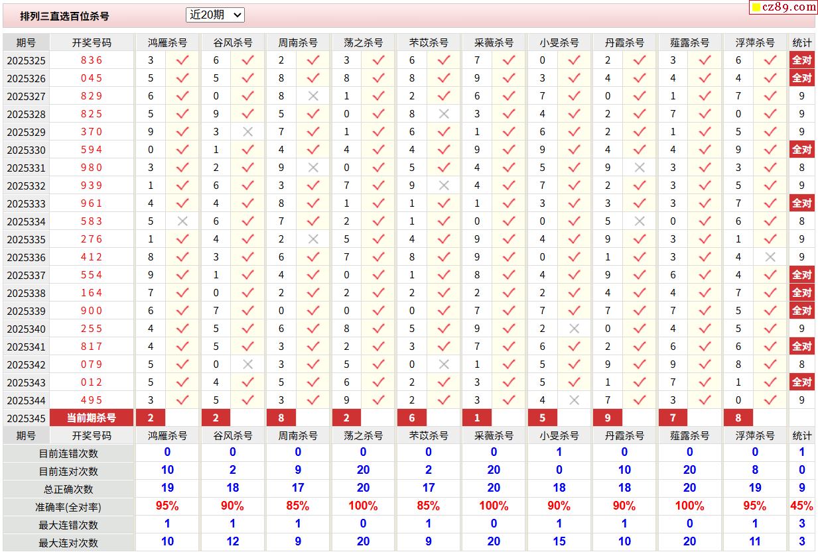The image size is (818, 554).
Task: Click the X mark for 丹霞杀号 in row 2025334
Action: (x=640, y=221)
